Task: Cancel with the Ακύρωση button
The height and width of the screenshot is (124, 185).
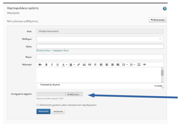Action: [x=58, y=111]
